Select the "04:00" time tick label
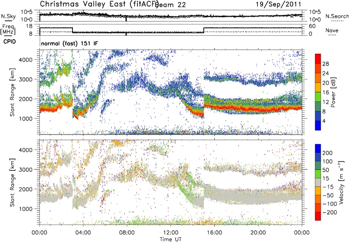This screenshot has height=242, width=349. [83, 233]
